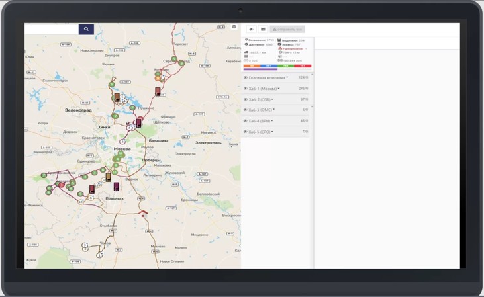Click the 124/0 count for Головная компания
The image size is (484, 297).
303,77
